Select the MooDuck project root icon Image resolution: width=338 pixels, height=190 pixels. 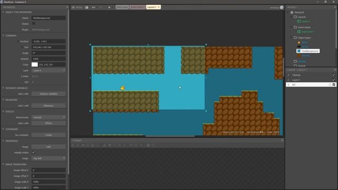click(292, 13)
